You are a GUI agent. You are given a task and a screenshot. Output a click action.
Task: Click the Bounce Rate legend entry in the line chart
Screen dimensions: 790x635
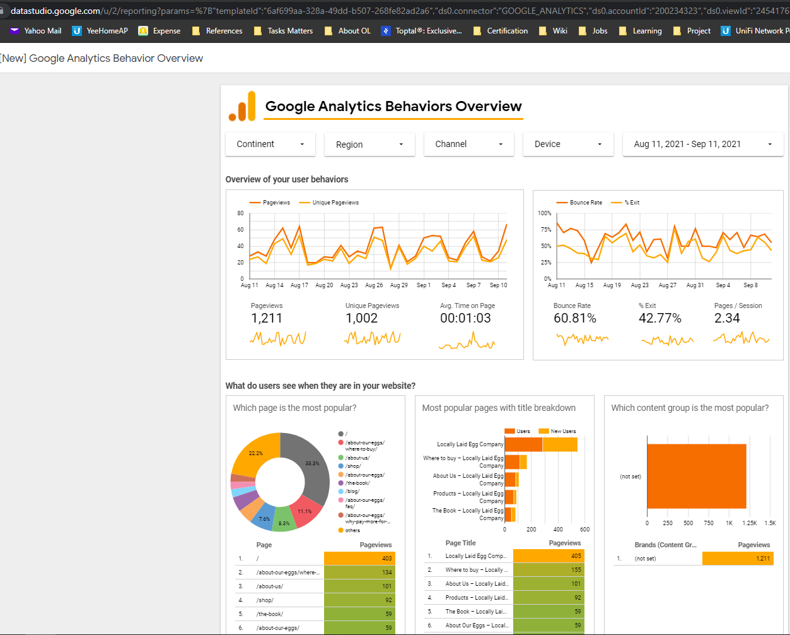coord(579,203)
